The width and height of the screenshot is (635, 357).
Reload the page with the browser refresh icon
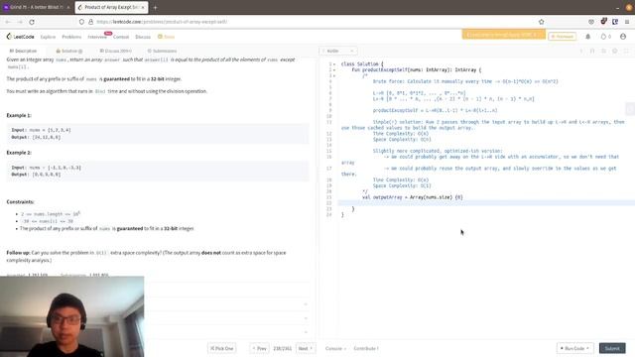click(32, 22)
